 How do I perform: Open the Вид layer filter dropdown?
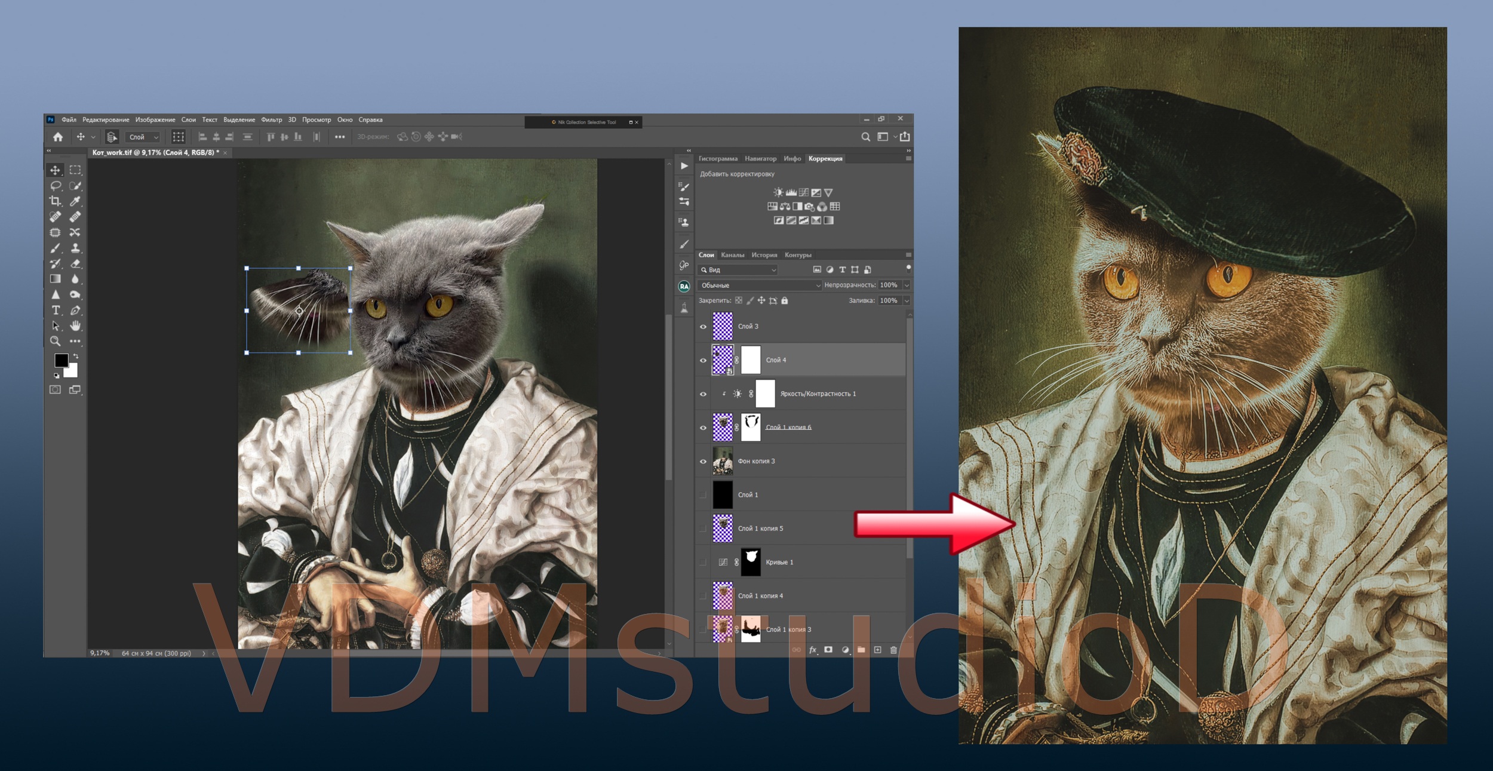click(738, 270)
